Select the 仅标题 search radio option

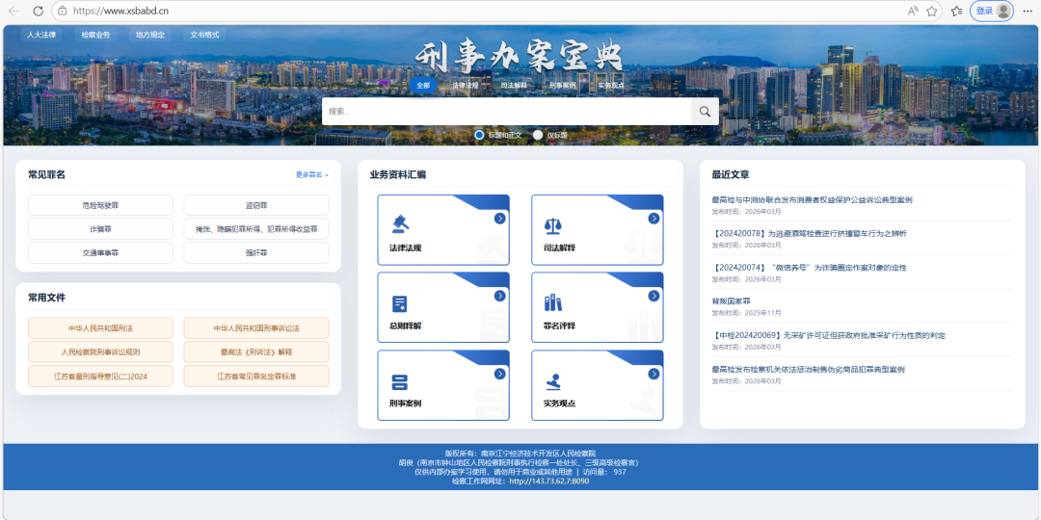pos(538,135)
